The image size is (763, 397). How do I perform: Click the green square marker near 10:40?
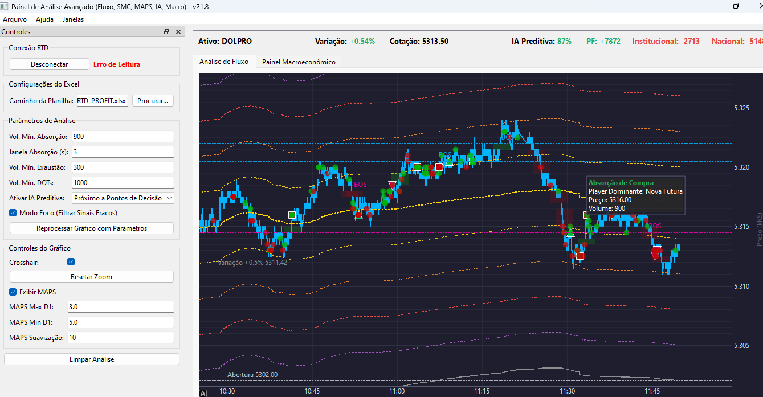click(x=292, y=215)
